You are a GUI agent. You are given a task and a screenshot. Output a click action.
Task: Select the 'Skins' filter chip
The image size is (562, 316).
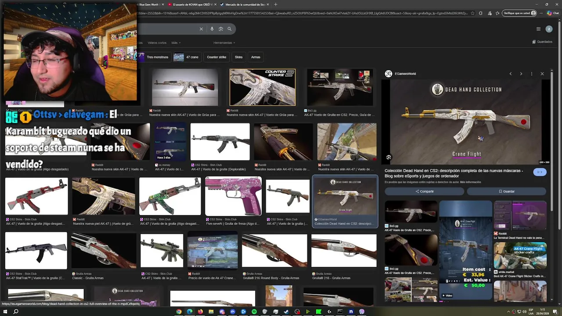point(238,57)
